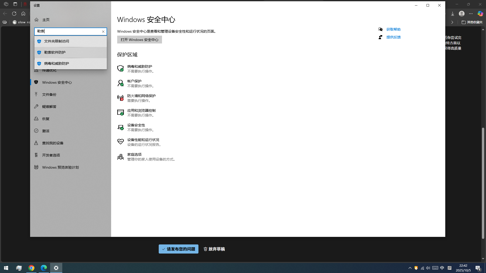Viewport: 486px width, 273px height.
Task: Click the app and browser control icon
Action: tap(120, 112)
